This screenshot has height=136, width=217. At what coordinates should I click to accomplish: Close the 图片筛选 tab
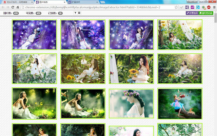pyautogui.click(x=64, y=2)
